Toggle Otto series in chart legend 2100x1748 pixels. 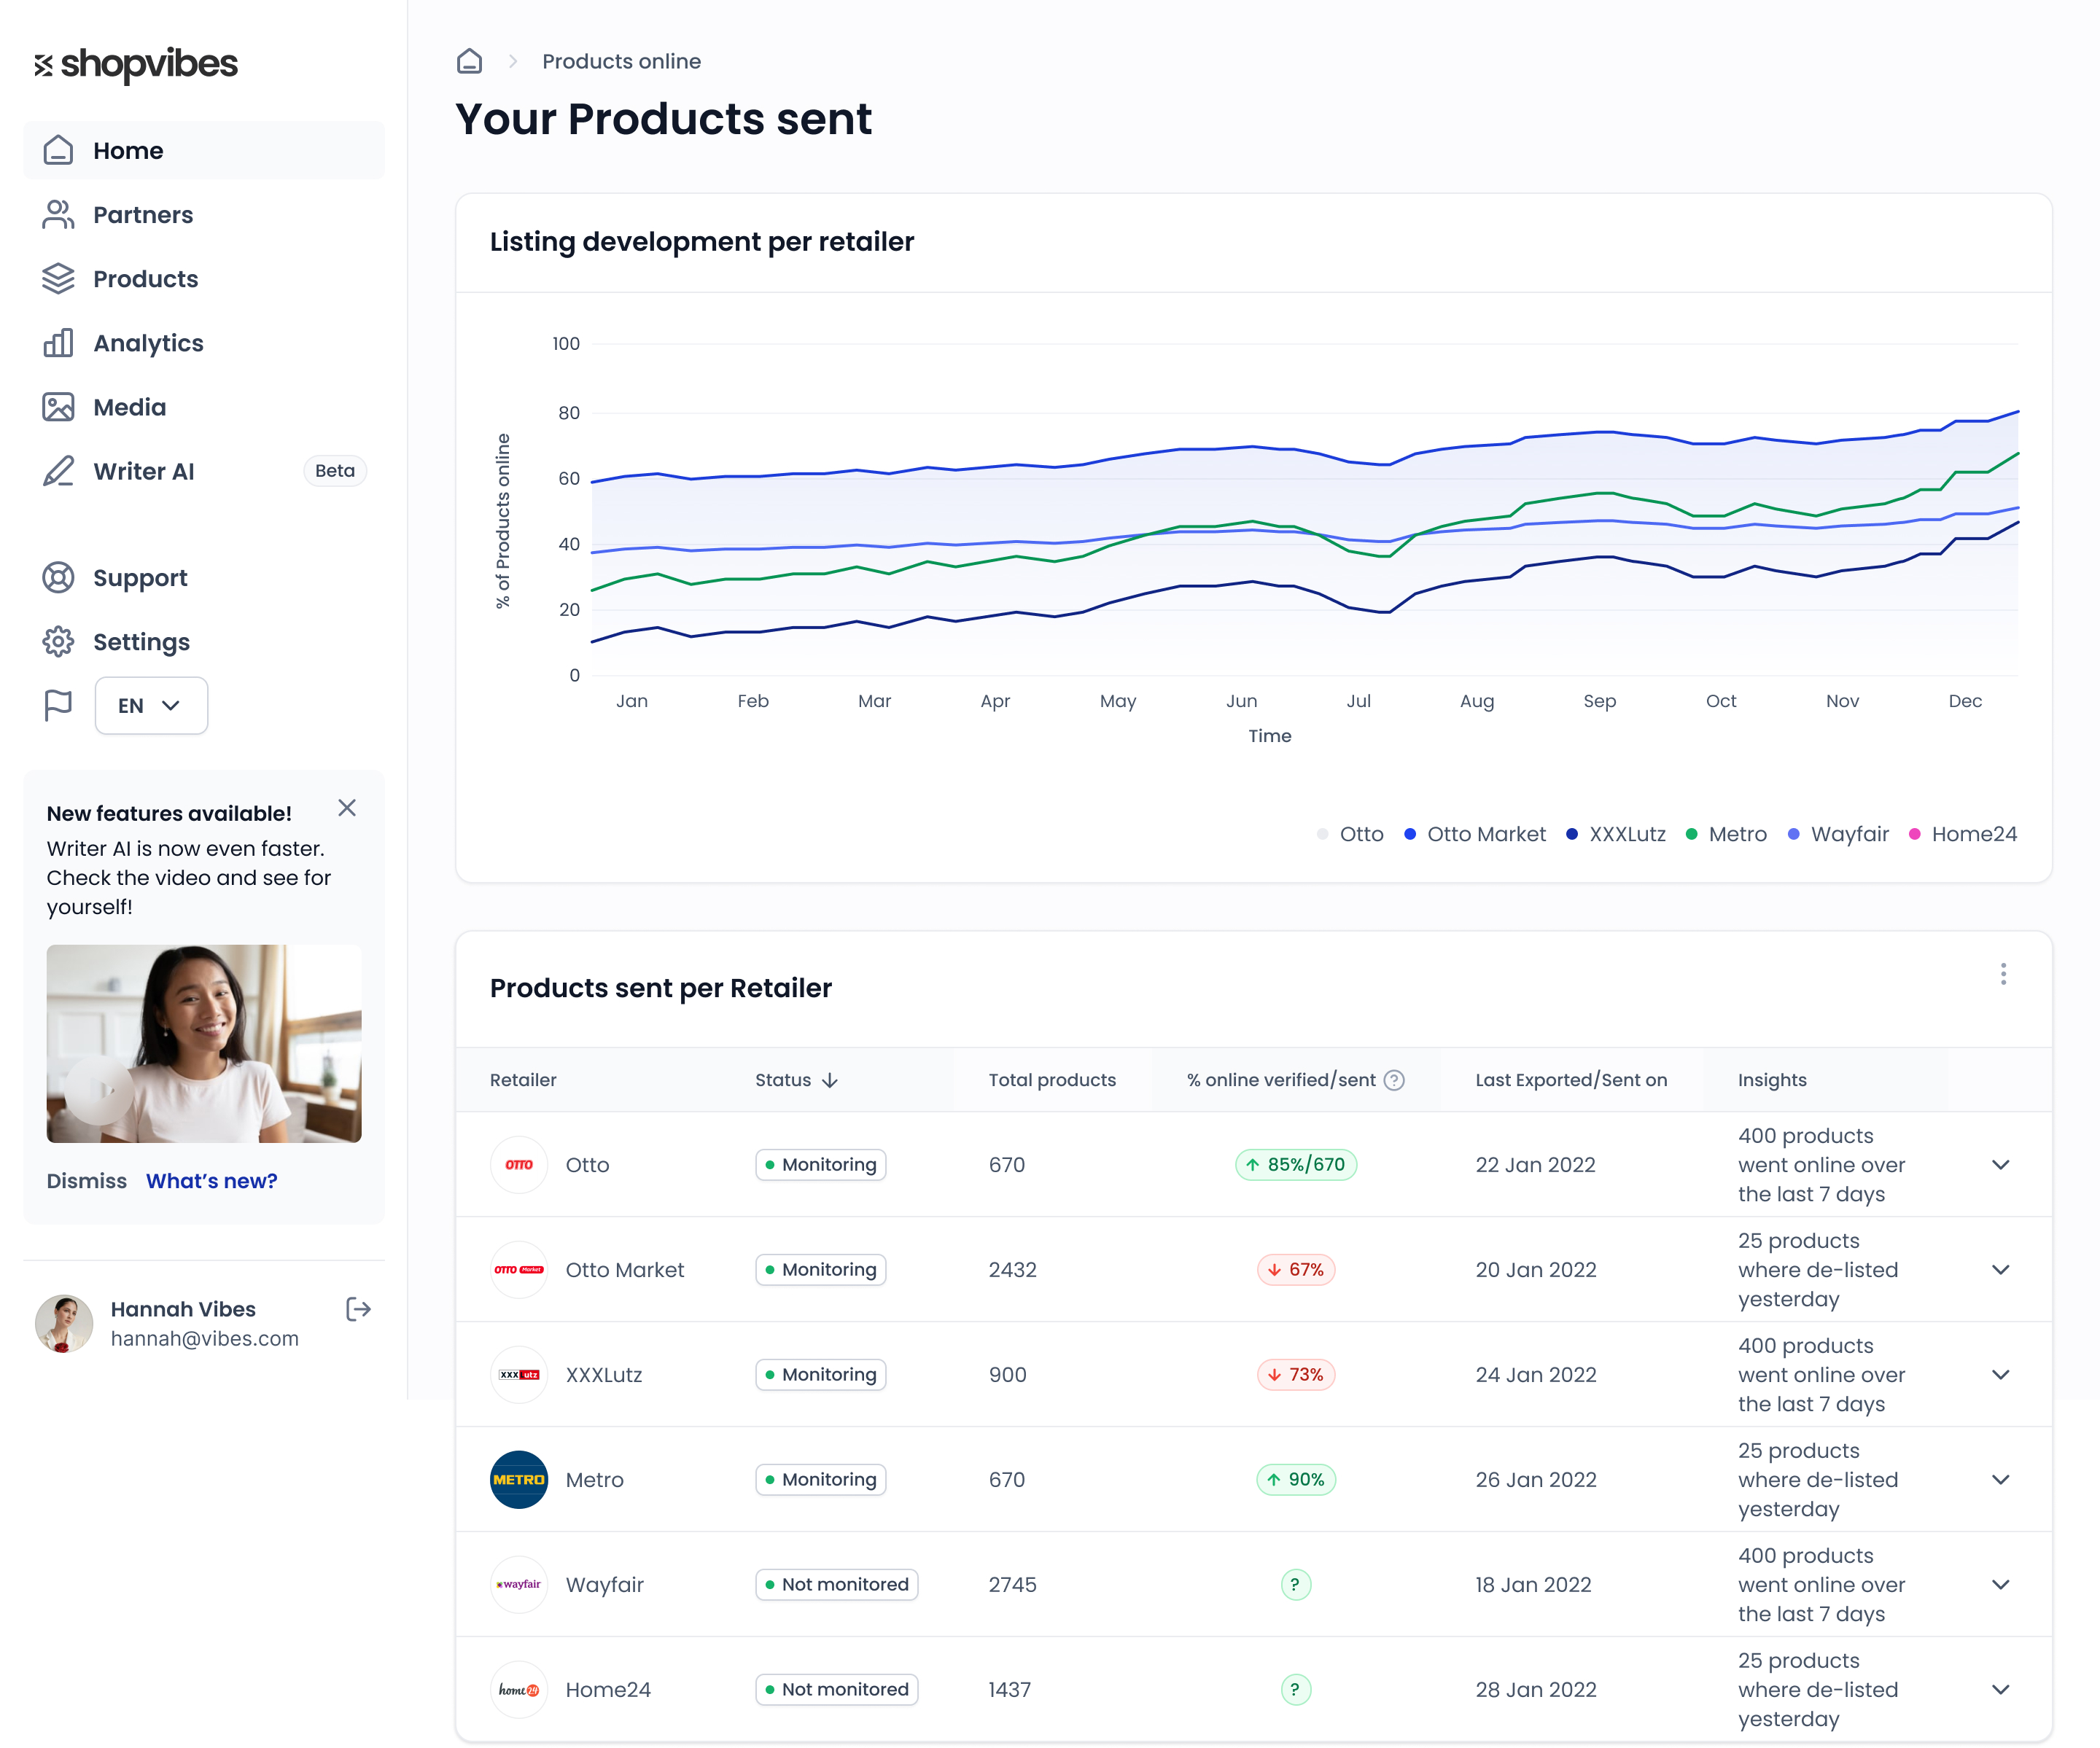click(x=1350, y=835)
